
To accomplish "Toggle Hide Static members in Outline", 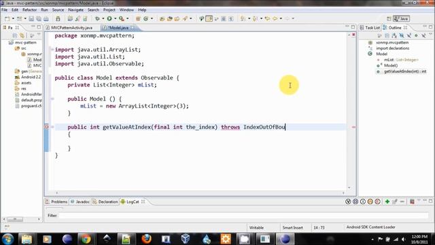I will click(409, 35).
